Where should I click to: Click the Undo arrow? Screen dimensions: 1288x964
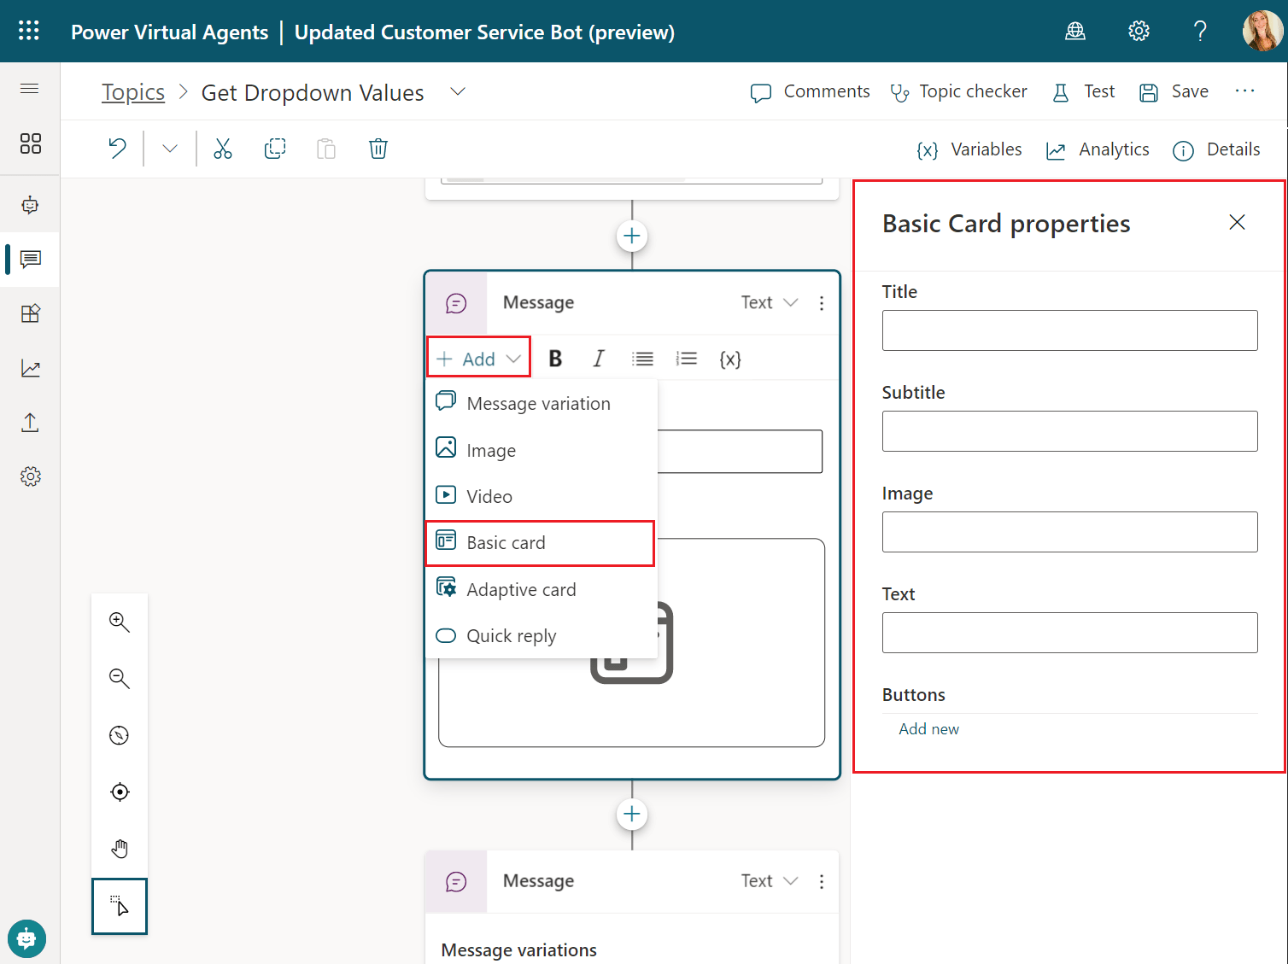click(x=117, y=149)
